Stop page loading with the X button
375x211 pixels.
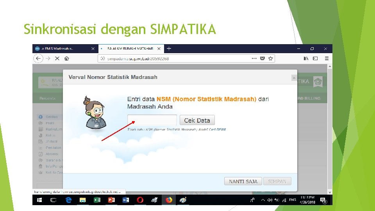57,58
